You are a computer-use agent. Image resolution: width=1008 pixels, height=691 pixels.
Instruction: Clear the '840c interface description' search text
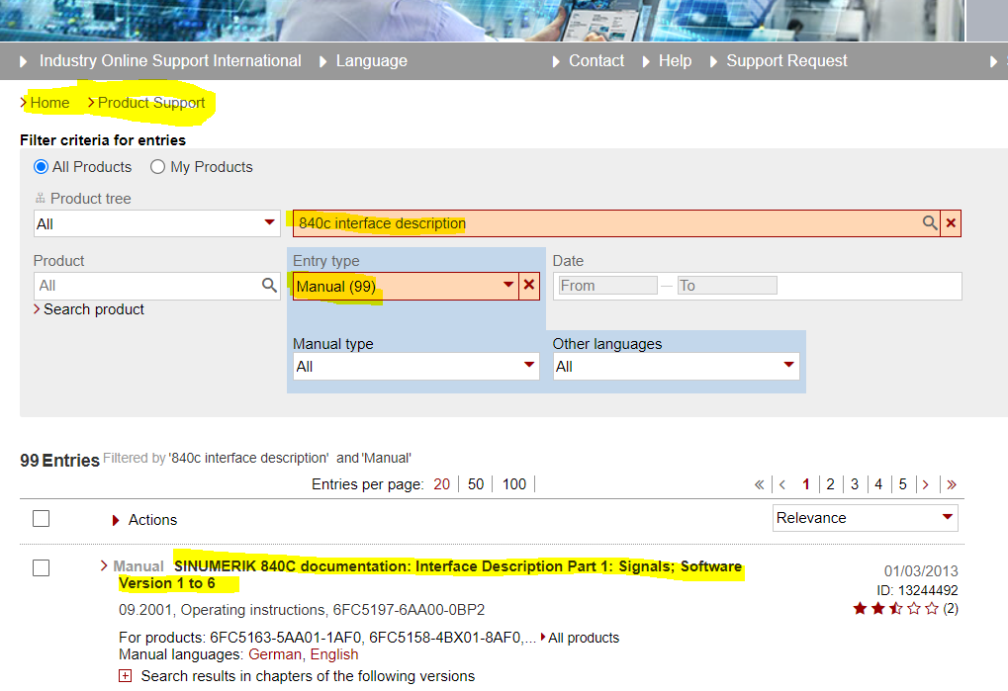(951, 223)
